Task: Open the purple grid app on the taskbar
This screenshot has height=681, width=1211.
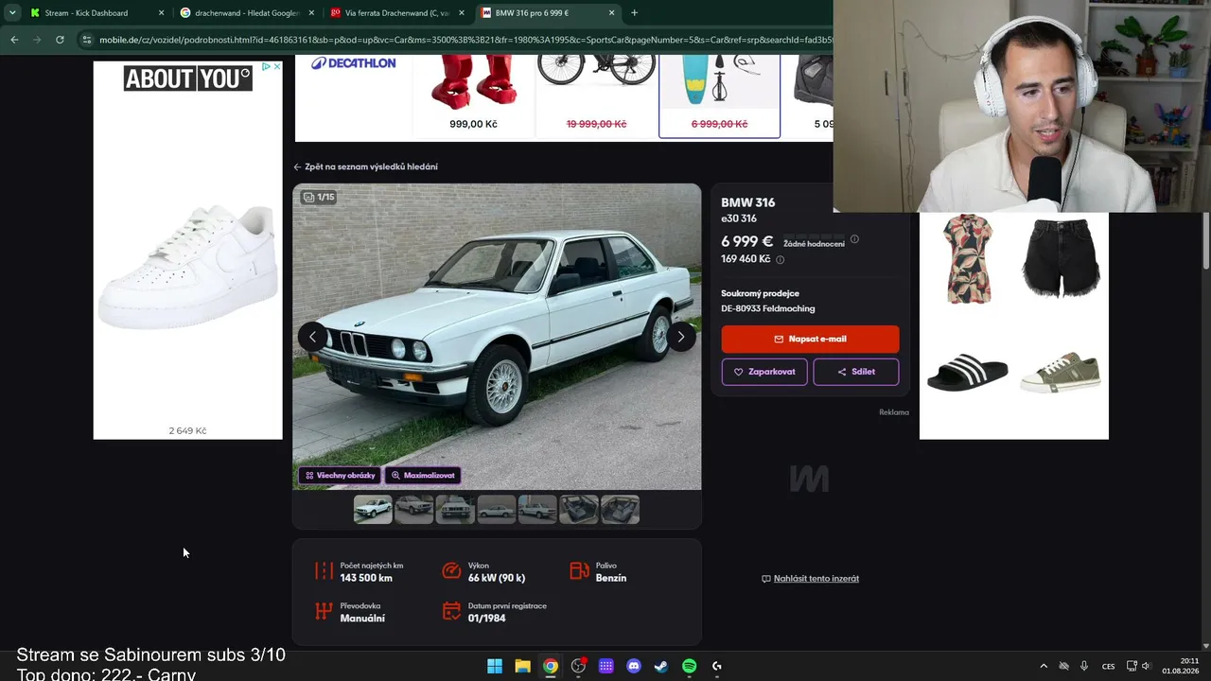Action: pos(606,666)
